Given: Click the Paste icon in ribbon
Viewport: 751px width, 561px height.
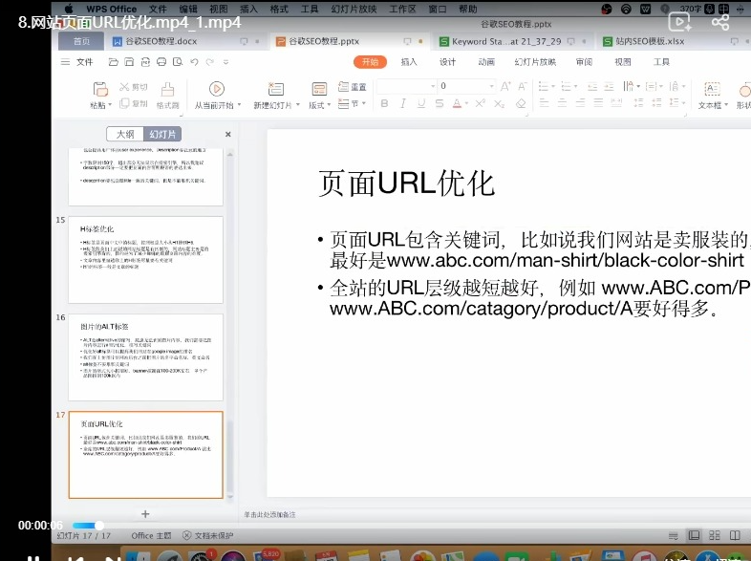Looking at the screenshot, I should click(x=100, y=89).
